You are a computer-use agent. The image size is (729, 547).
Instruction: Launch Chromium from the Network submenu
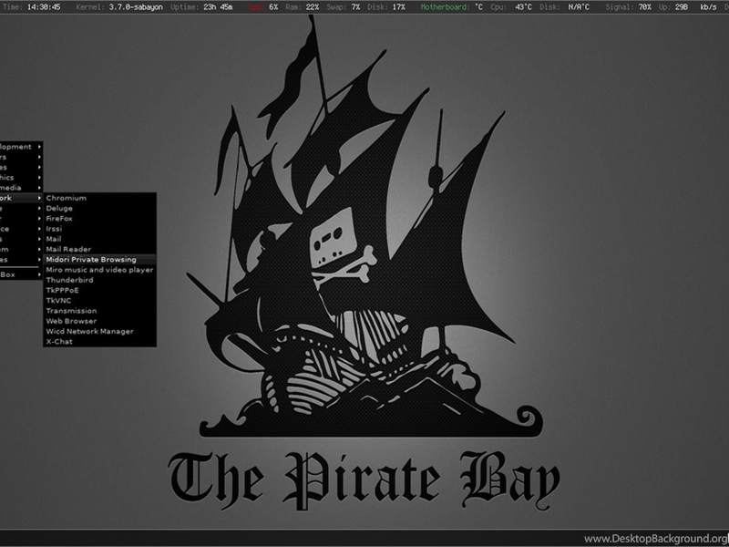[x=99, y=198]
